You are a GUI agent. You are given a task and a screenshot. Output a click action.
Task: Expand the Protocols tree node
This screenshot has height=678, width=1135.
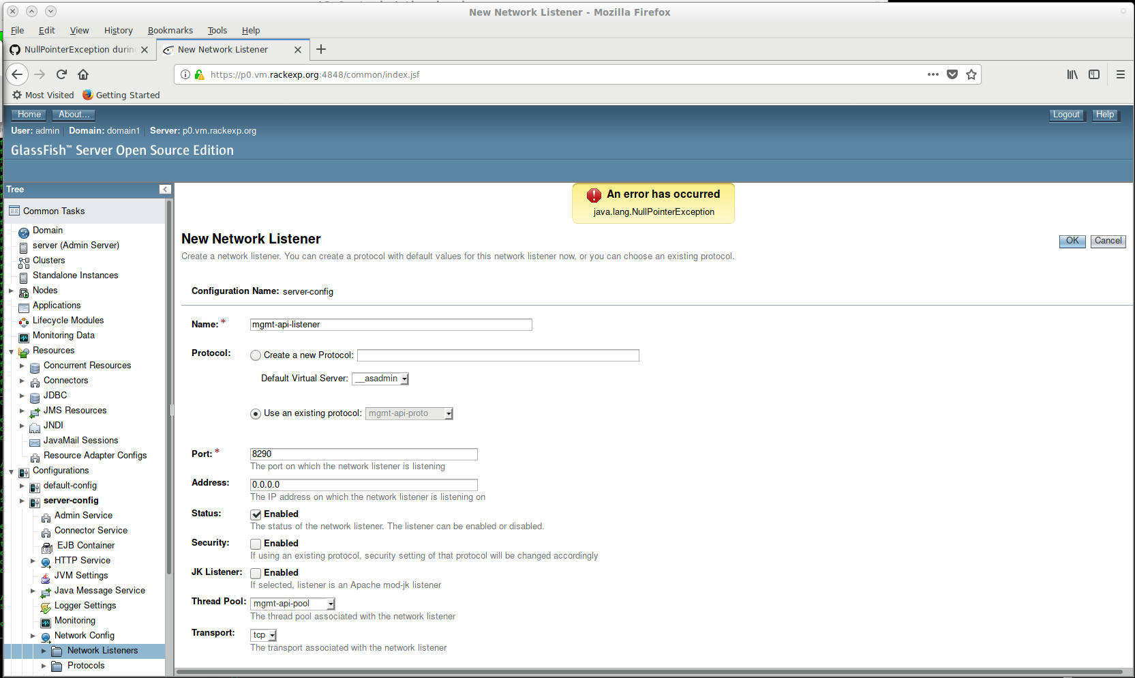click(x=44, y=666)
